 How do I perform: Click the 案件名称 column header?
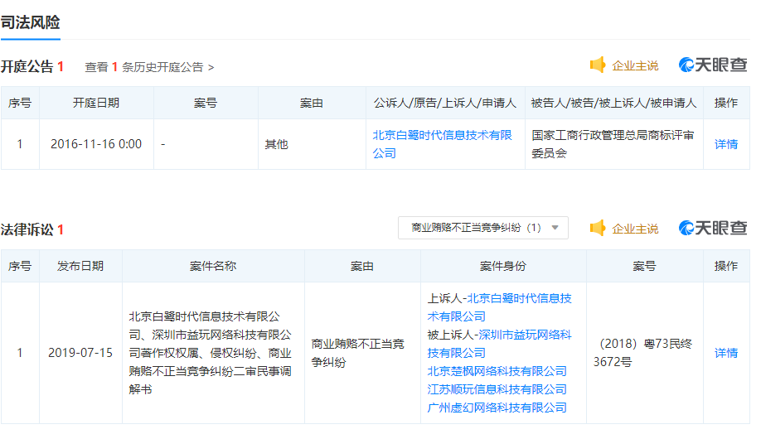213,266
